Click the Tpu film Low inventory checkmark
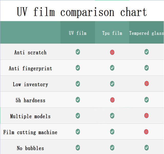This screenshot has width=164, height=154. pos(112,84)
